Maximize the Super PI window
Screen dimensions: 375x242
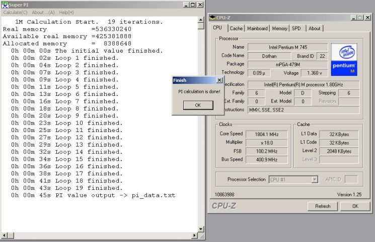(193, 5)
